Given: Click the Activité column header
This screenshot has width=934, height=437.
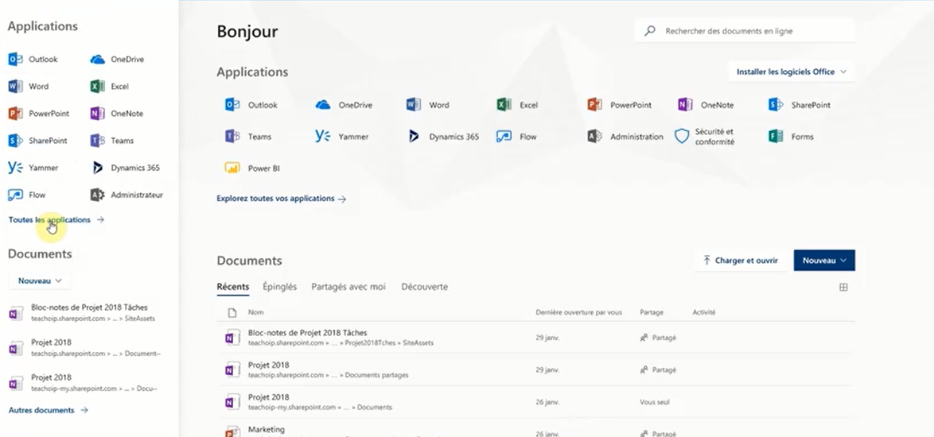Looking at the screenshot, I should 703,312.
